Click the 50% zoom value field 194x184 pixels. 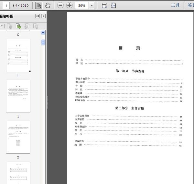coord(82,5)
